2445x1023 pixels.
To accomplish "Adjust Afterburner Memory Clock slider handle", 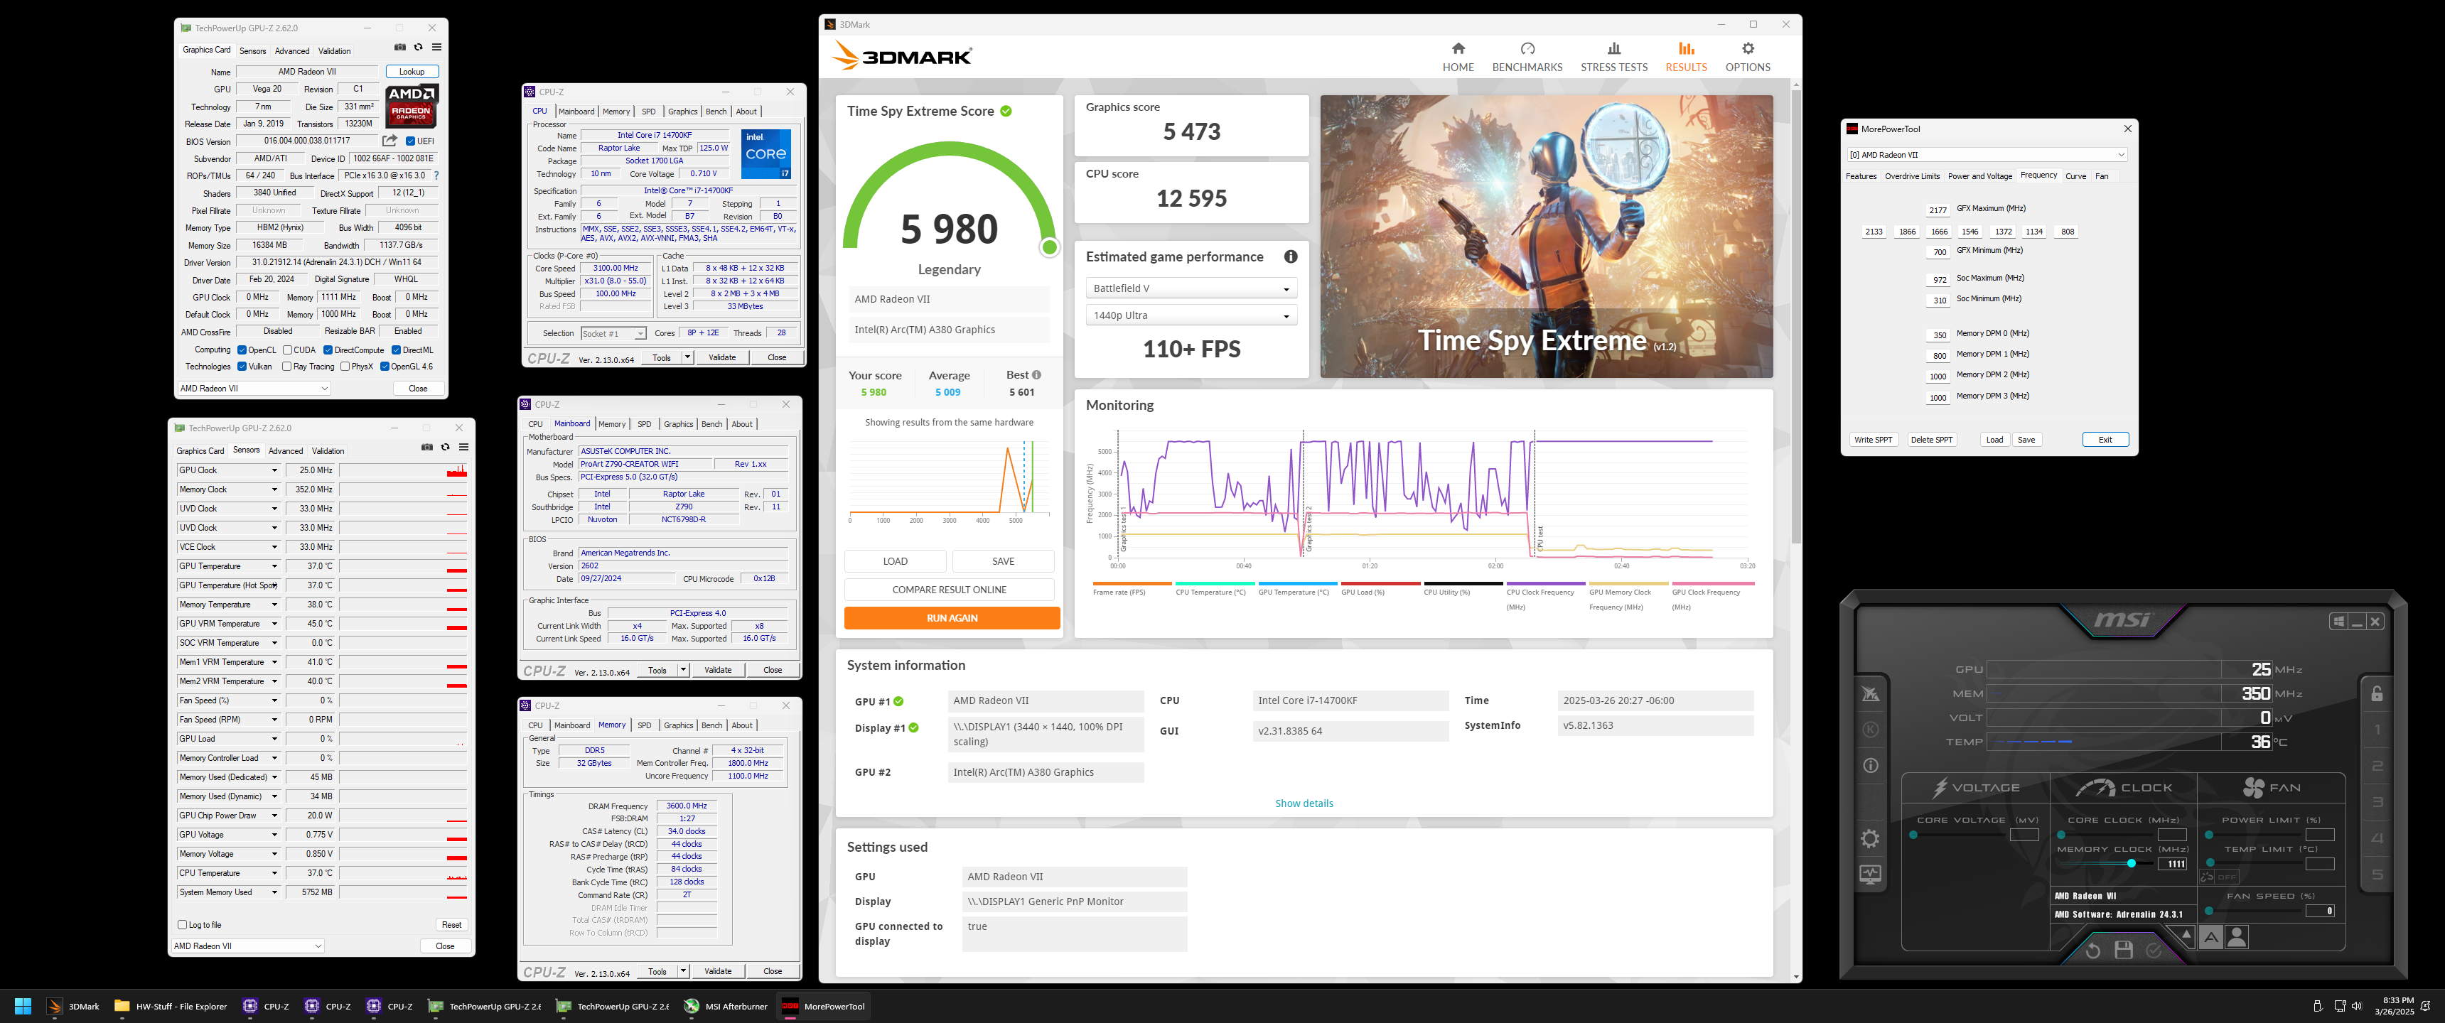I will (x=2132, y=864).
